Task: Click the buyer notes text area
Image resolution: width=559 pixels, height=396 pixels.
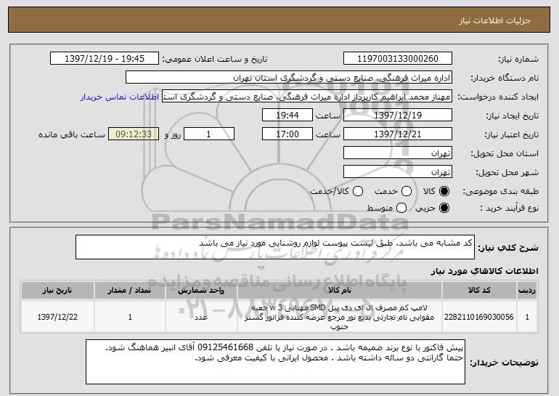Action: click(275, 362)
